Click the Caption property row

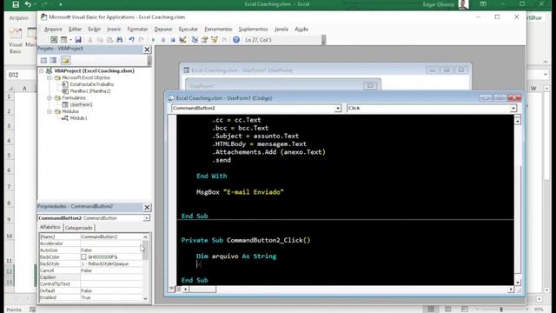pyautogui.click(x=90, y=277)
